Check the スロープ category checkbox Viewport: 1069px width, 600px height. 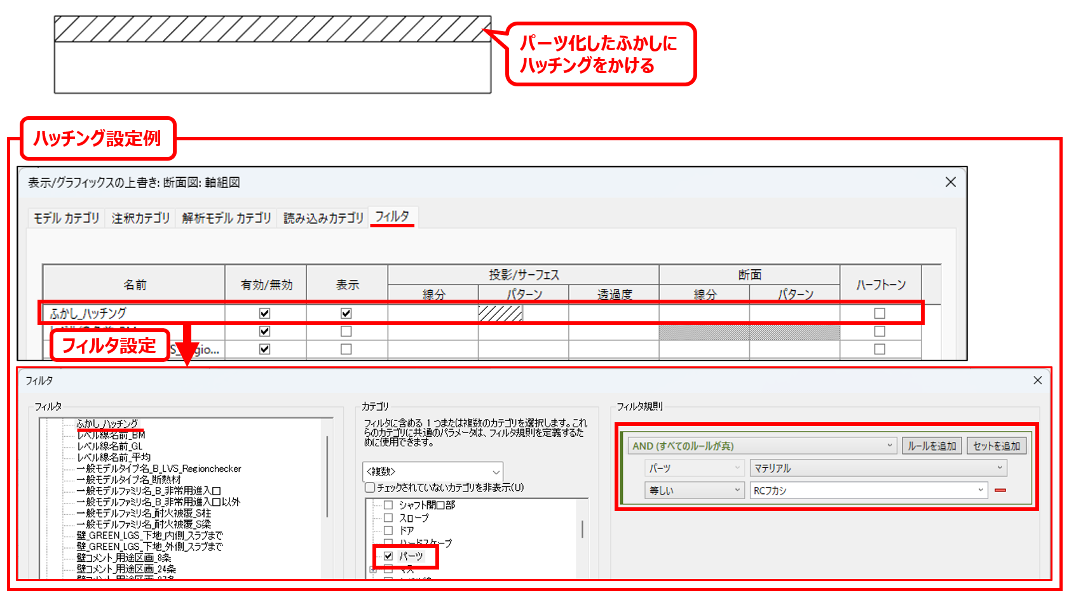tap(388, 517)
